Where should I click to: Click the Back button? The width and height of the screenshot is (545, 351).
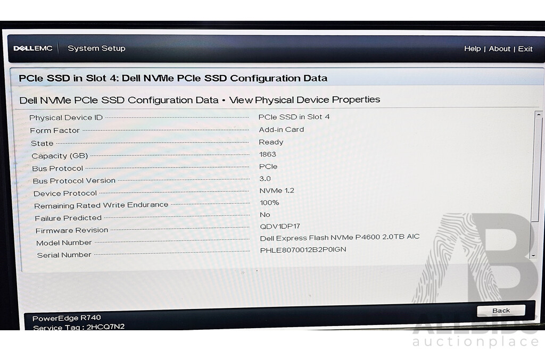501,311
